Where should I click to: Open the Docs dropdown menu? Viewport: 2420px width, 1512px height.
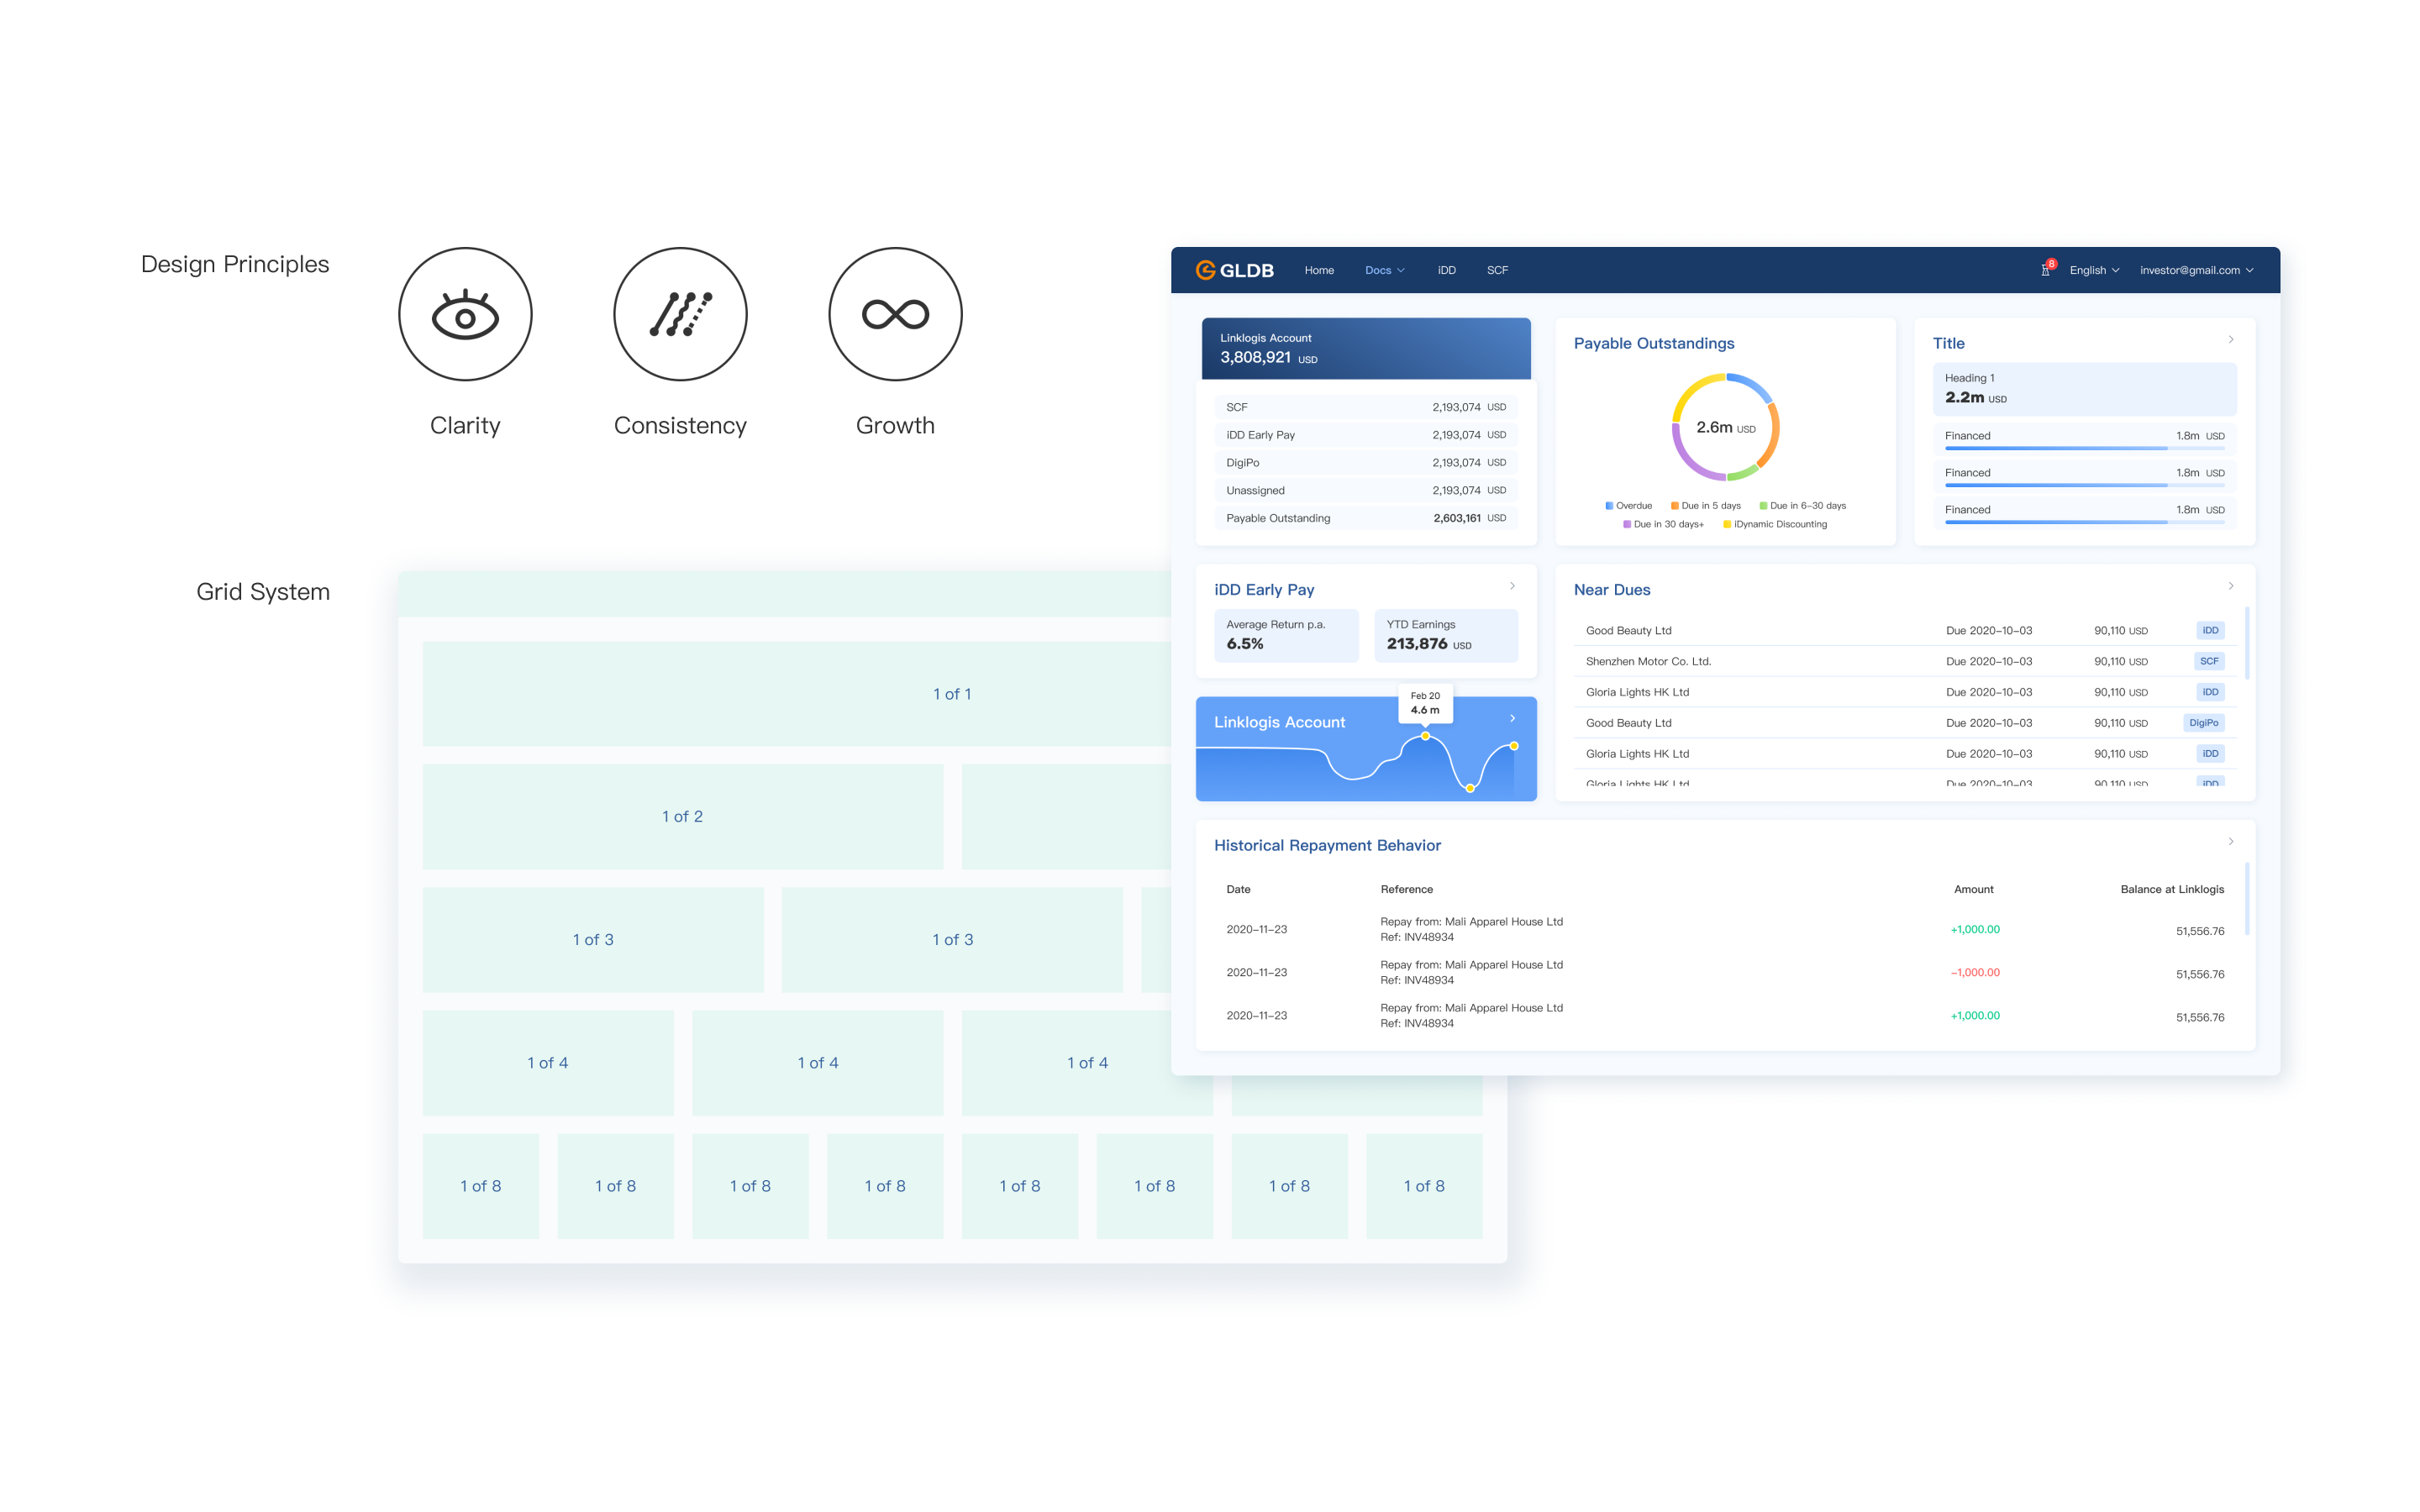point(1384,270)
